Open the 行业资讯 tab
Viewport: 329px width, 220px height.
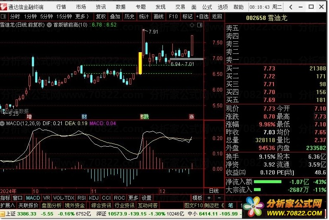pos(124,205)
